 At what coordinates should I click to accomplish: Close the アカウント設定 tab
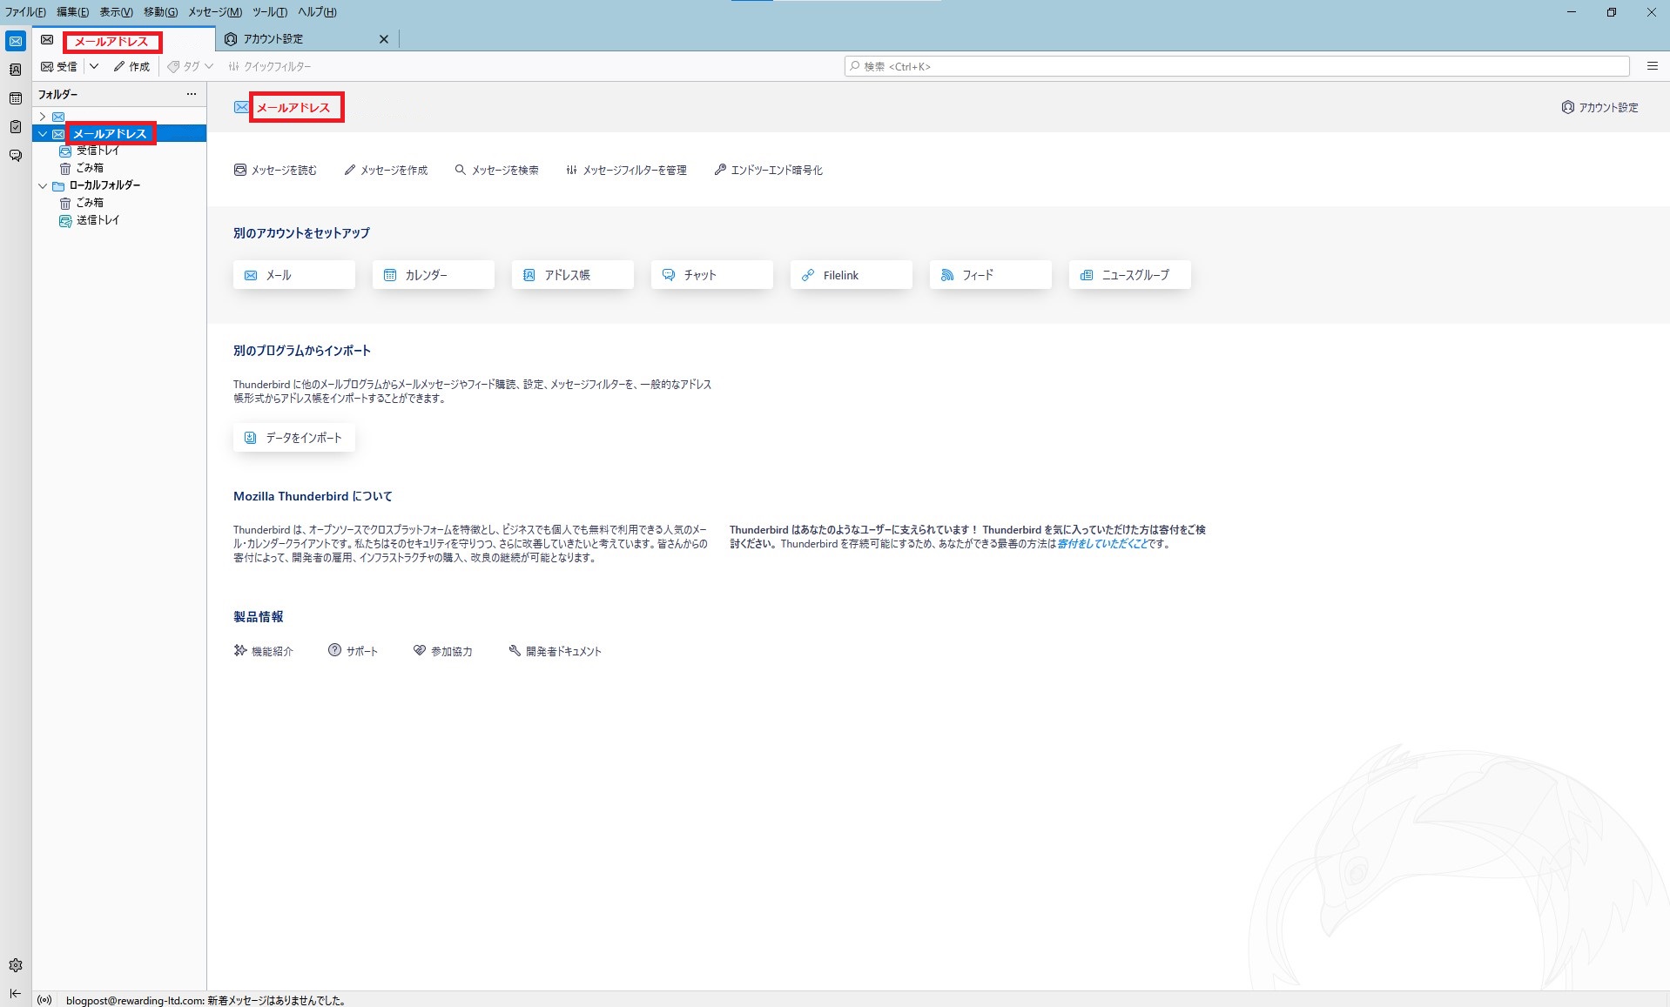pyautogui.click(x=384, y=39)
